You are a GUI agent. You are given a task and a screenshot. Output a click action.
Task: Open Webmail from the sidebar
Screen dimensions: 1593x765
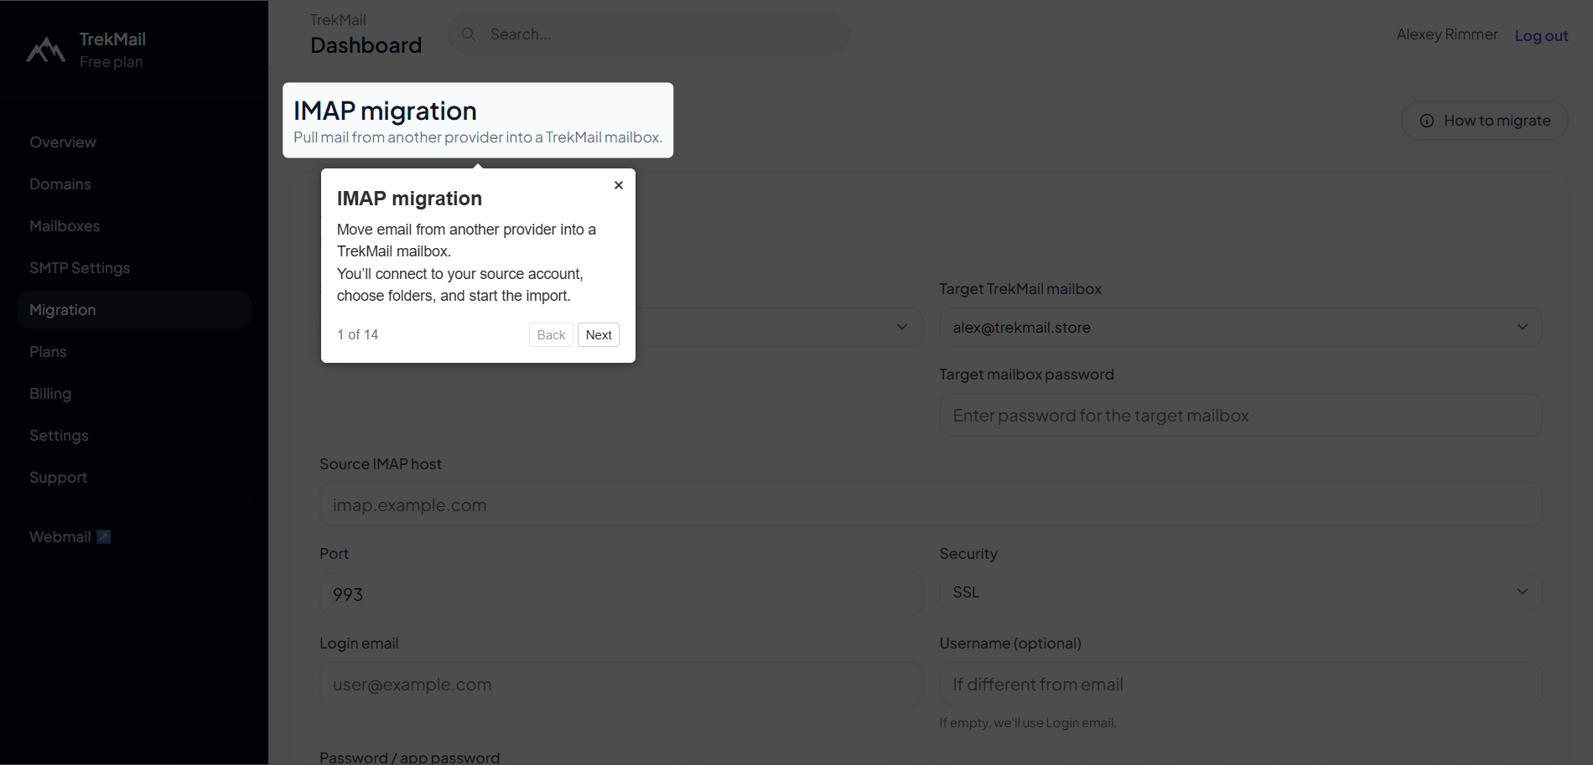134,537
